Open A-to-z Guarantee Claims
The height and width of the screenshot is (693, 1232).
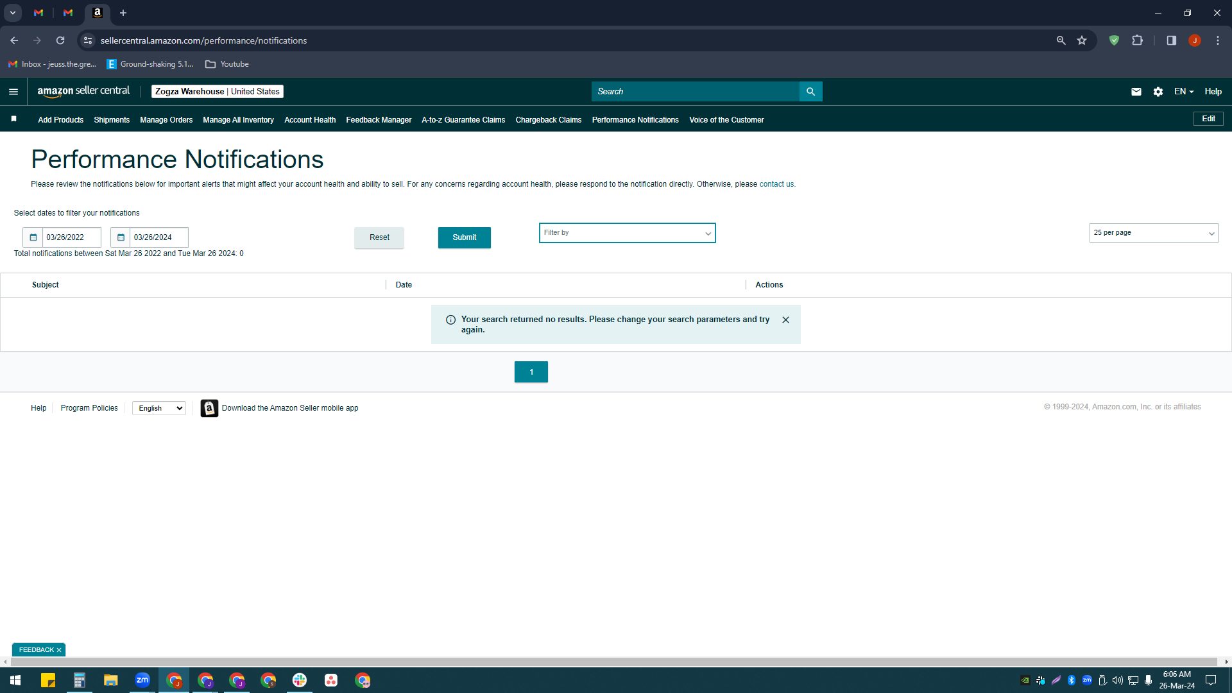pos(463,120)
